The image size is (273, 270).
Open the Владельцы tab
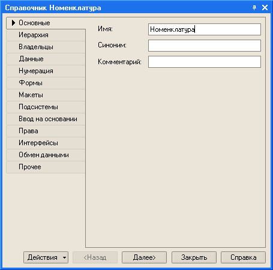click(x=46, y=47)
